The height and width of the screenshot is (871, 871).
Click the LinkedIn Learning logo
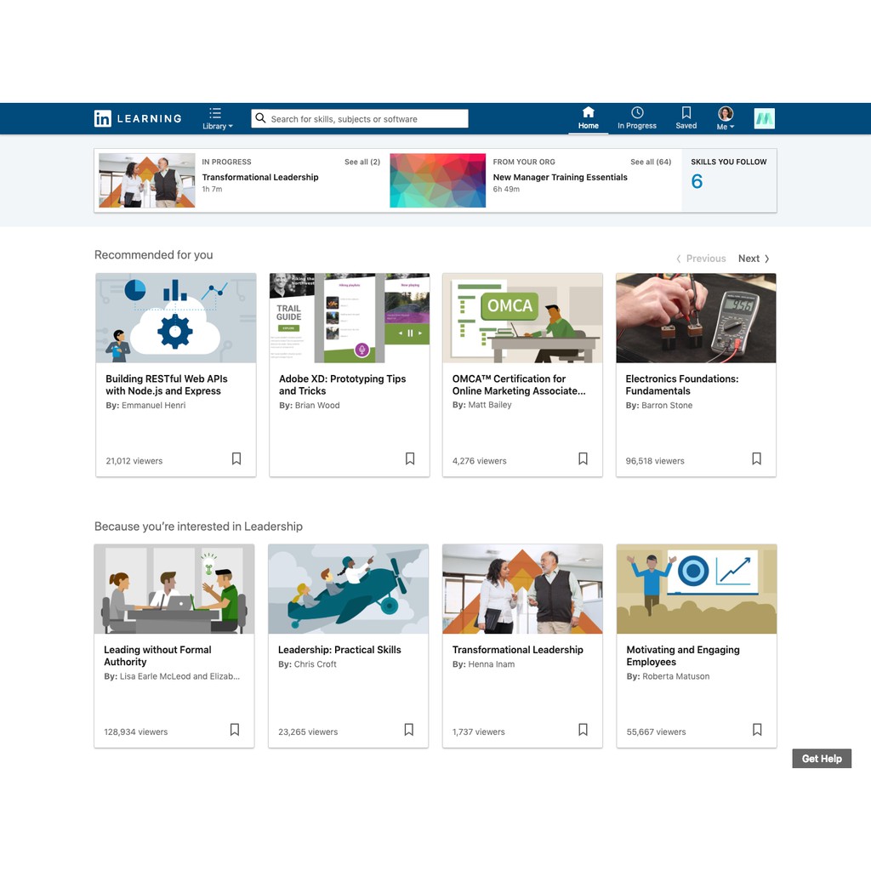(137, 118)
